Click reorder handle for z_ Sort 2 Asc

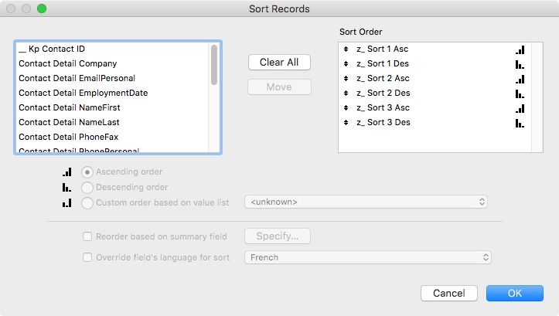point(346,79)
